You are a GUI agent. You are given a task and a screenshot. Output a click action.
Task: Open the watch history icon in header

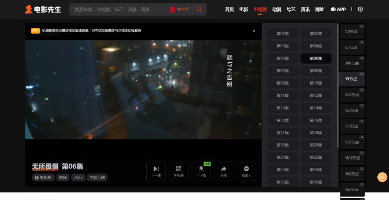pos(360,9)
